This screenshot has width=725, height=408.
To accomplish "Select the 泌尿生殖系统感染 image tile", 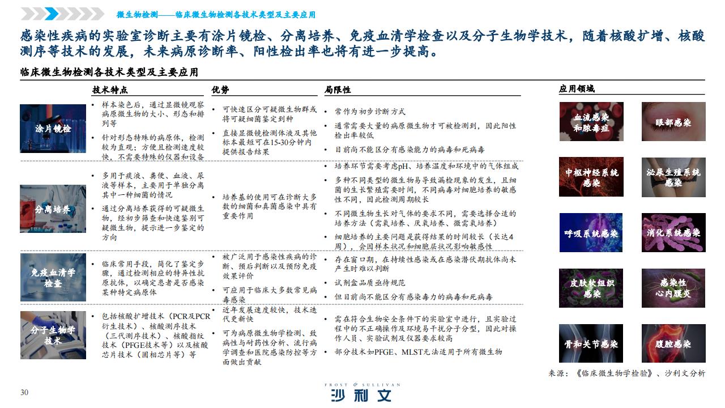I will 673,177.
